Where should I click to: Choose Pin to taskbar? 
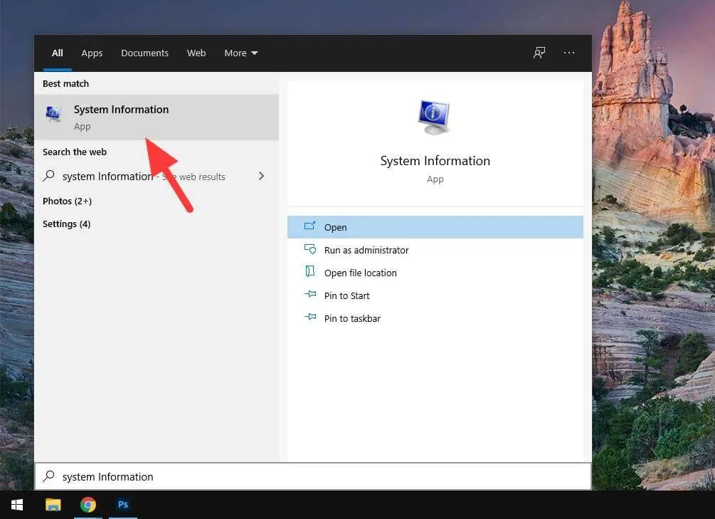(435, 318)
